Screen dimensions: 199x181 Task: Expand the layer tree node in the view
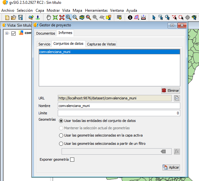click(7, 33)
